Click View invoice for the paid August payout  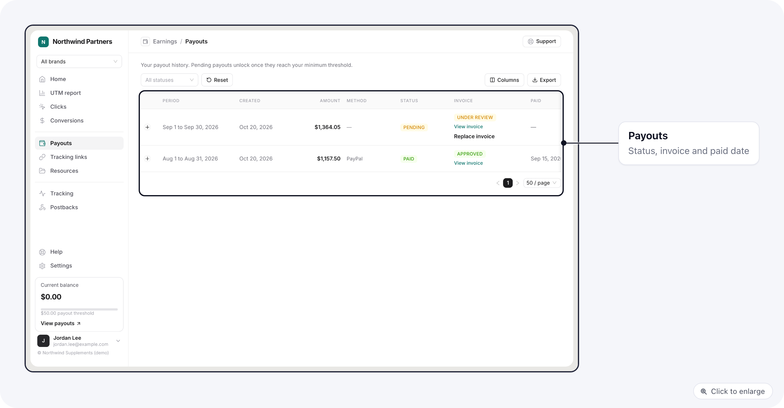click(468, 163)
